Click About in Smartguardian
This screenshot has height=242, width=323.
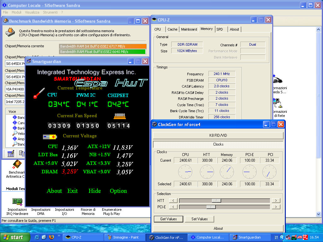click(x=54, y=191)
